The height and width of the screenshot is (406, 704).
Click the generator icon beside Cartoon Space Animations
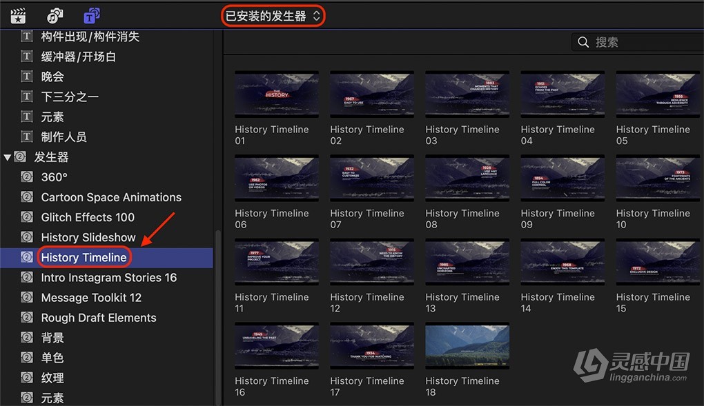click(x=27, y=196)
